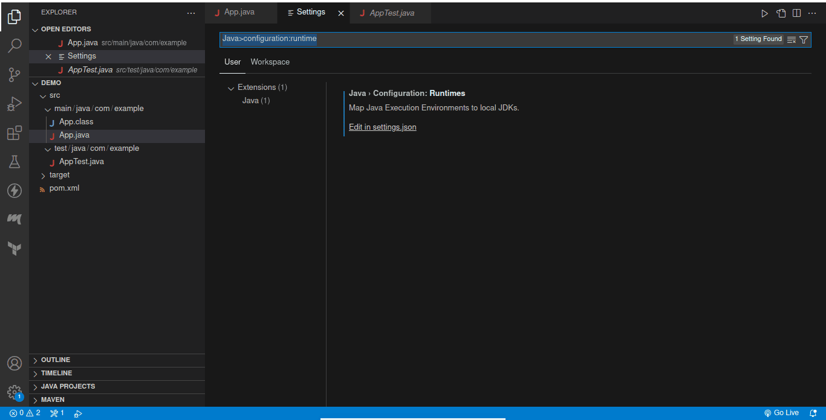This screenshot has height=420, width=826.
Task: Open notifications bell in status bar
Action: 813,413
